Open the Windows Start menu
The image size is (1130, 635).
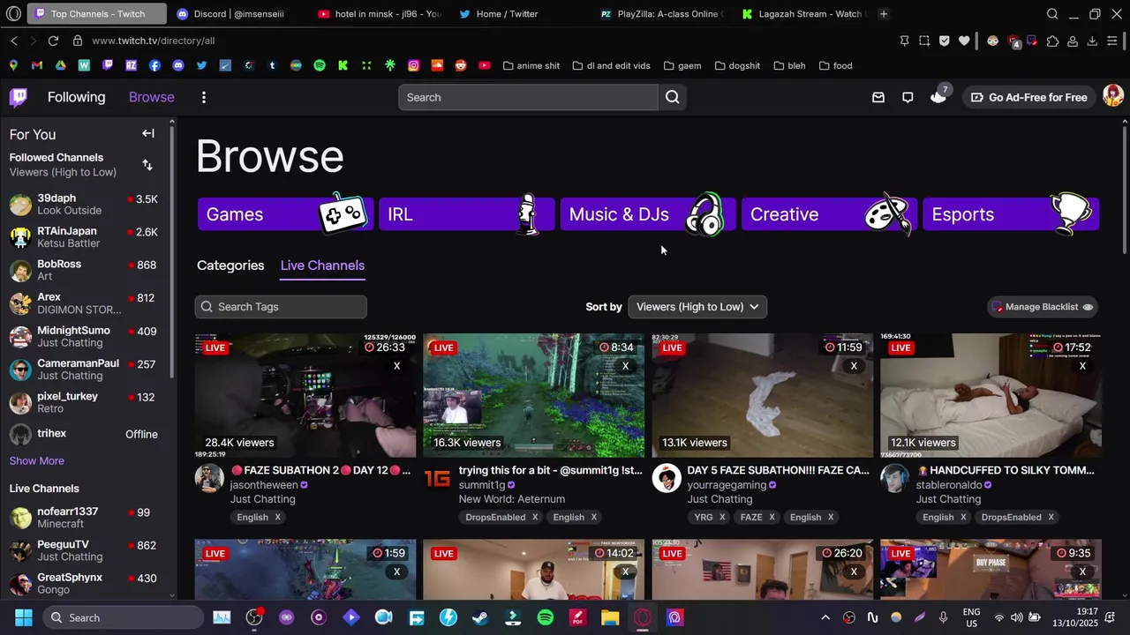23,617
